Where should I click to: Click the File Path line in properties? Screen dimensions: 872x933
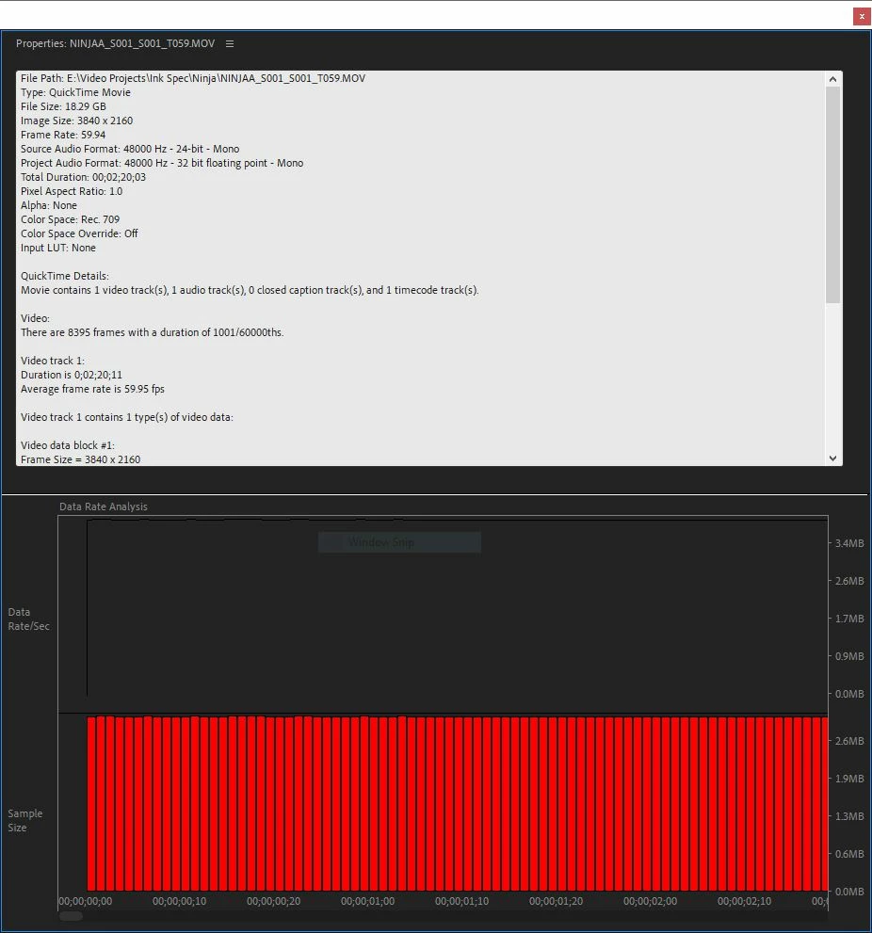coord(193,78)
